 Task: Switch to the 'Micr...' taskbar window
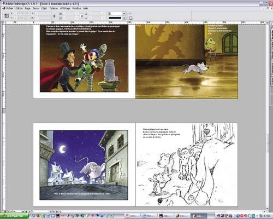click(x=149, y=216)
